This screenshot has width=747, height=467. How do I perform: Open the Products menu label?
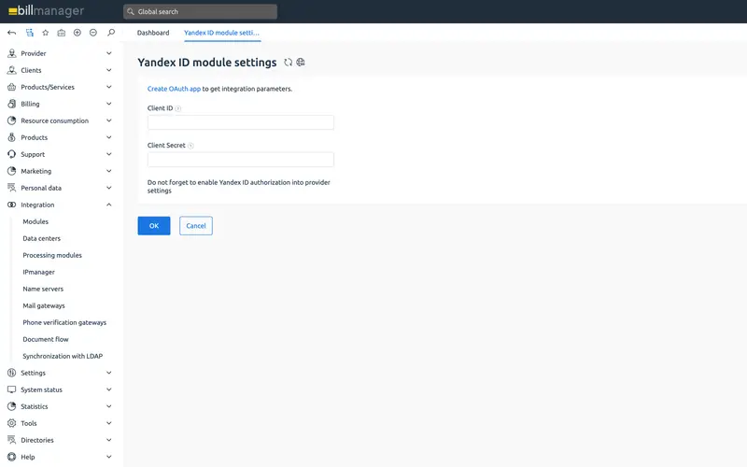click(x=35, y=137)
